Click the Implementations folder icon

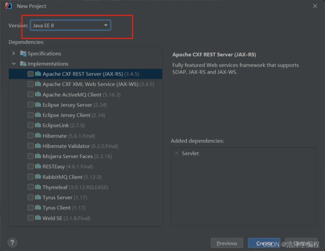point(23,63)
